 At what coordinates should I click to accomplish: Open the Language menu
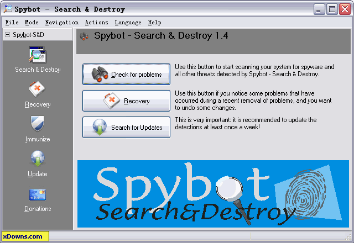coord(128,22)
